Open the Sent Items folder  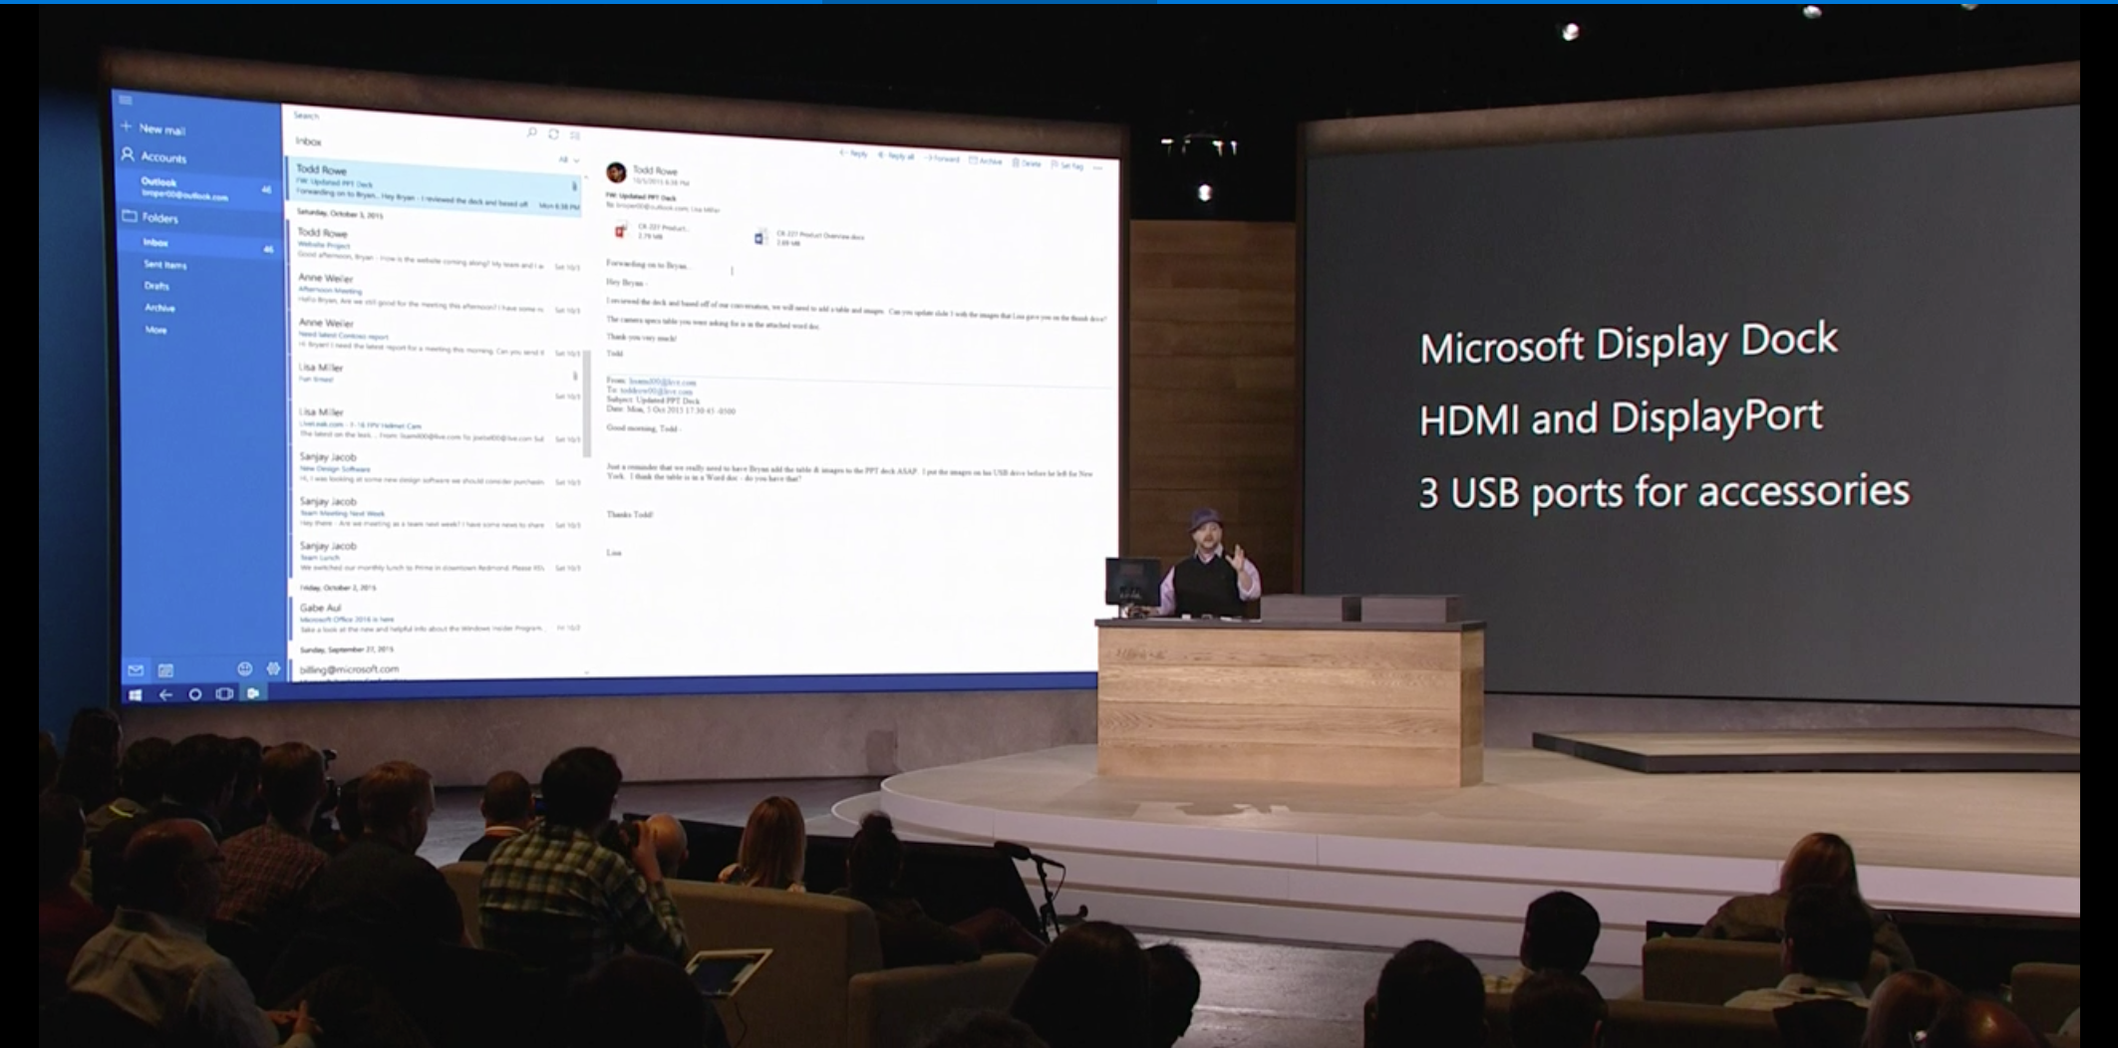click(164, 265)
